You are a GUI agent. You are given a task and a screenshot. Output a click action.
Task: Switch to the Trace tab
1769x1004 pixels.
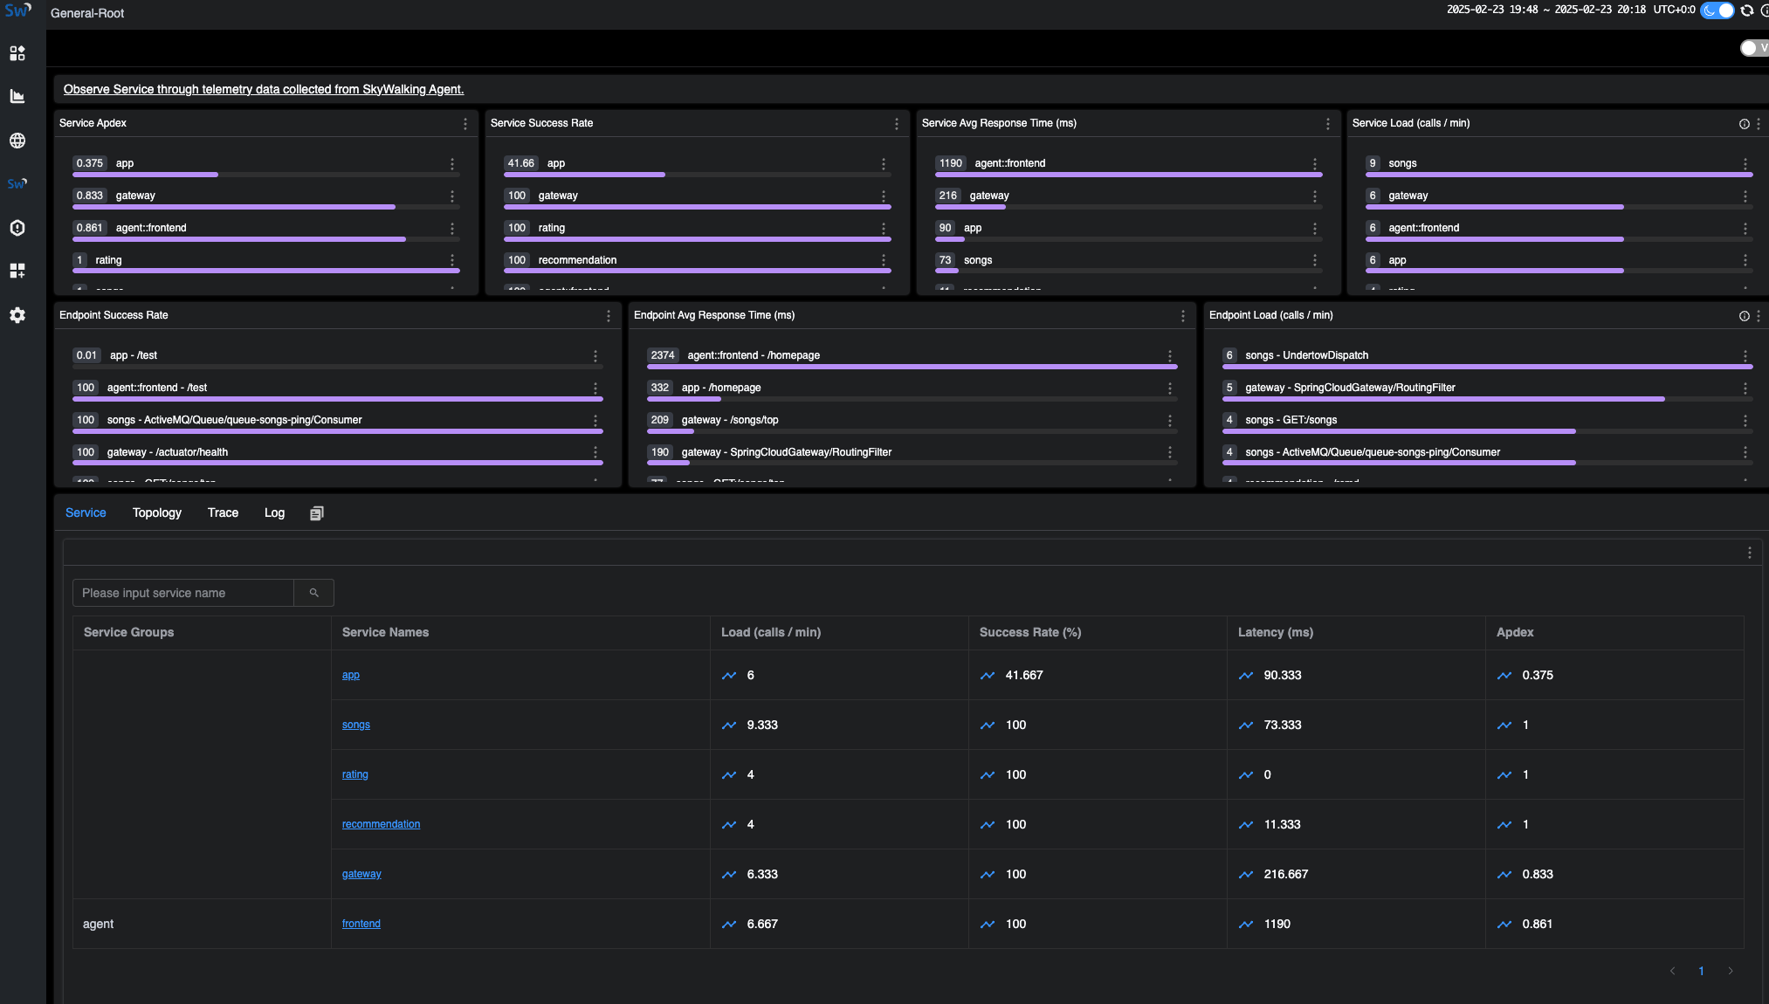(223, 512)
